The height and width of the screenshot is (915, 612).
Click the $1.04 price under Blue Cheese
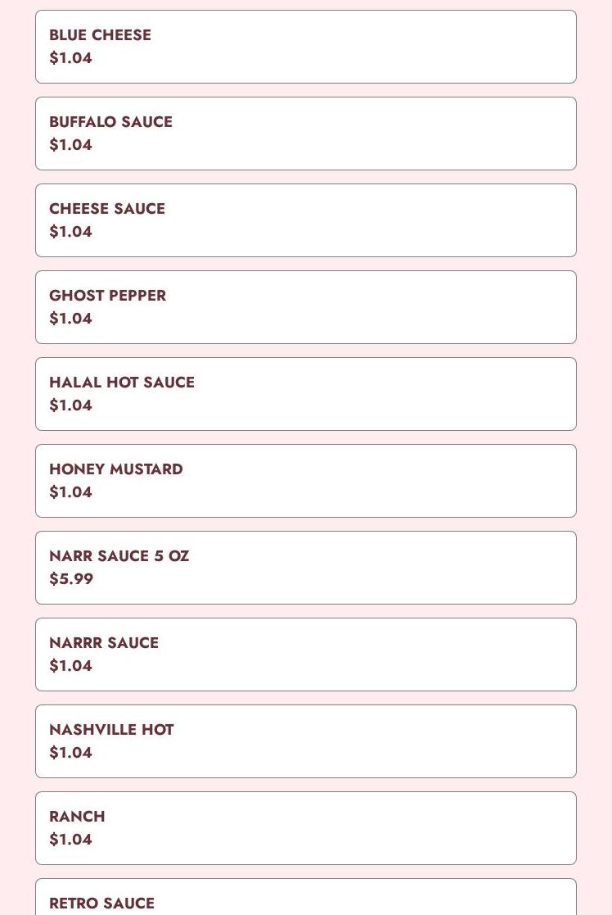click(70, 58)
